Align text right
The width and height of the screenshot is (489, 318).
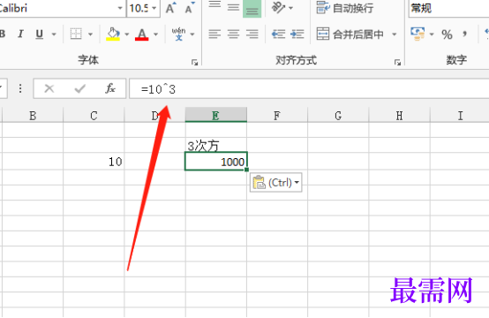(x=252, y=34)
